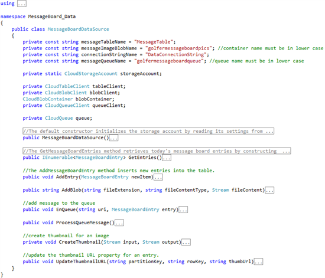Click the AddBlob method name
Image resolution: width=325 pixels, height=278 pixels.
(x=71, y=190)
